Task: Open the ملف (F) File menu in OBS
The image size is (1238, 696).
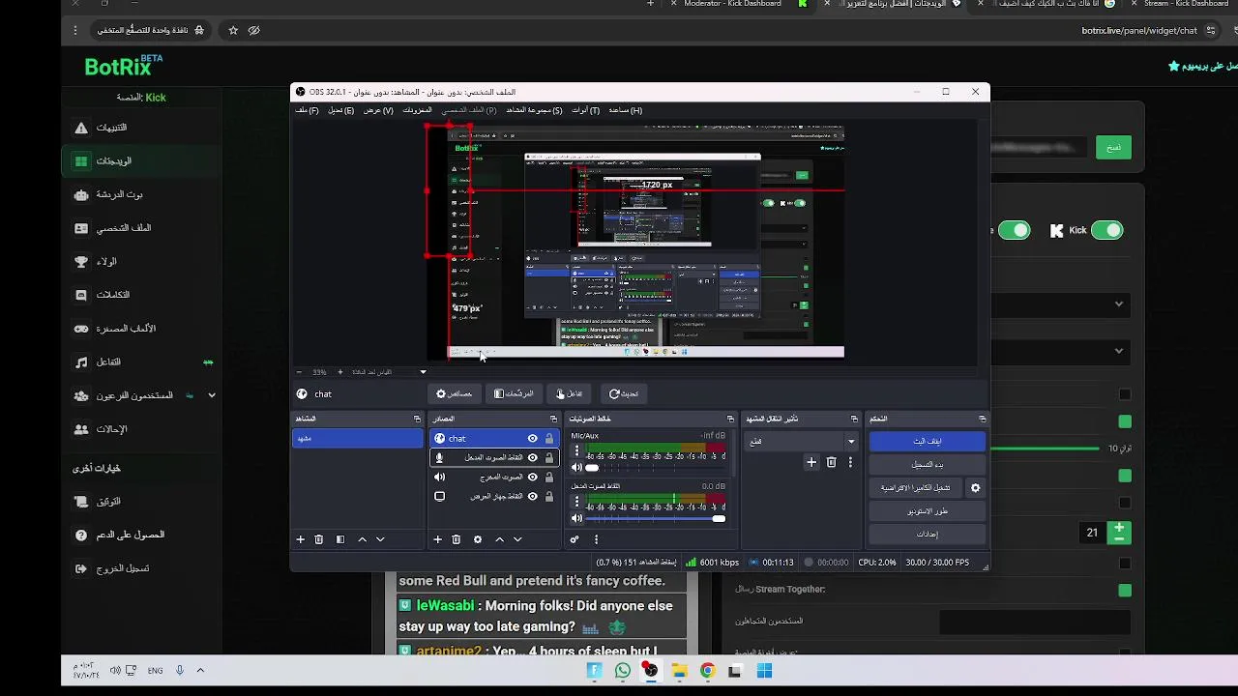Action: point(307,110)
